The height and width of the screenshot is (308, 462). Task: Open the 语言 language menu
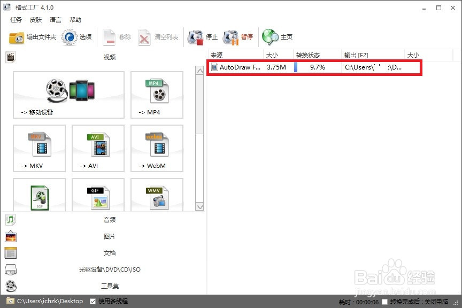56,20
